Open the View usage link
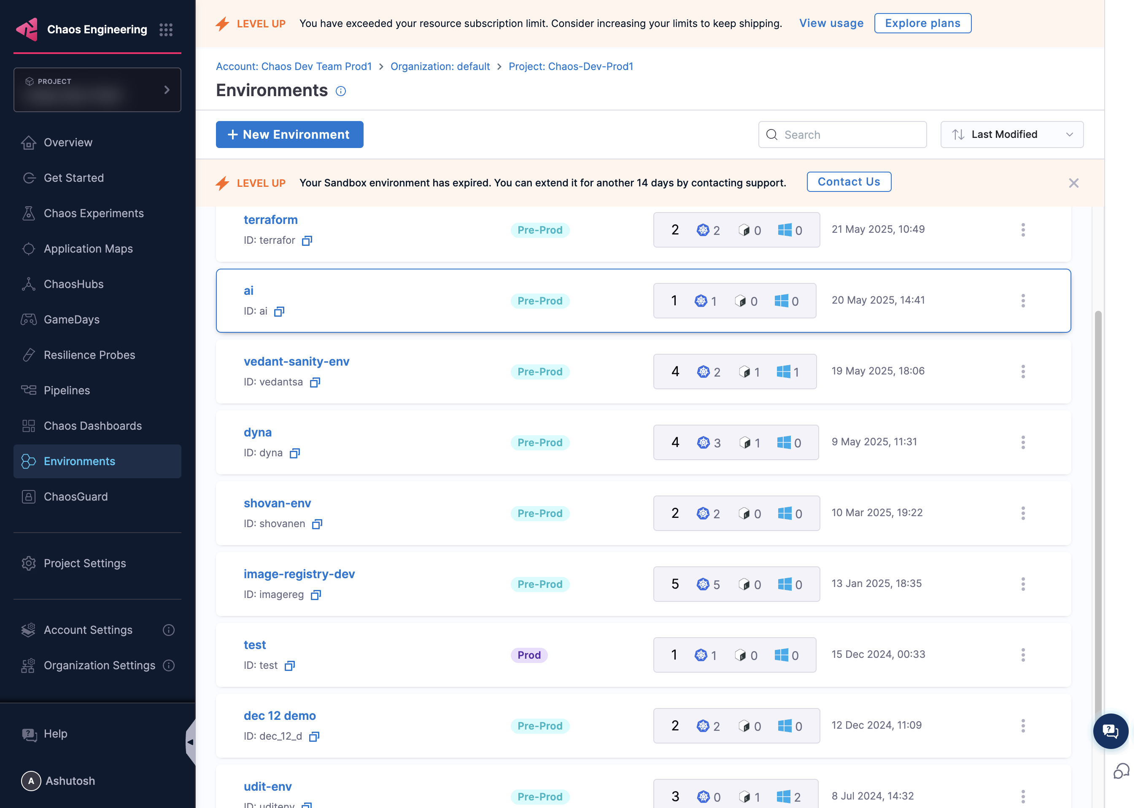1138x808 pixels. 831,23
